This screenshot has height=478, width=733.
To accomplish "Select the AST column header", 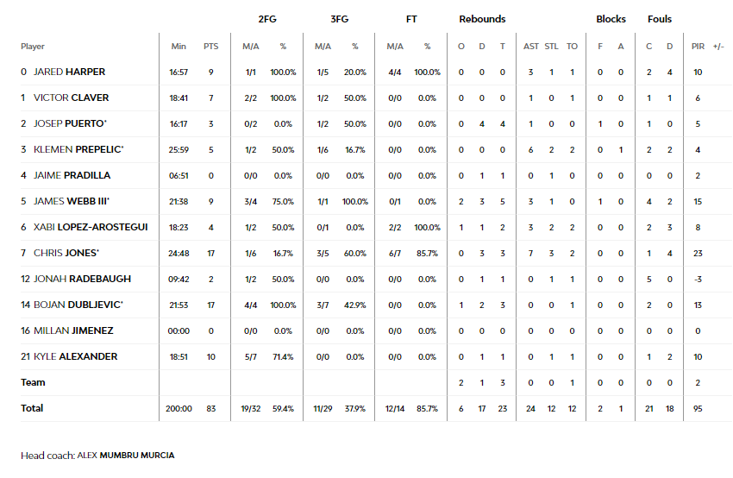I will click(530, 47).
